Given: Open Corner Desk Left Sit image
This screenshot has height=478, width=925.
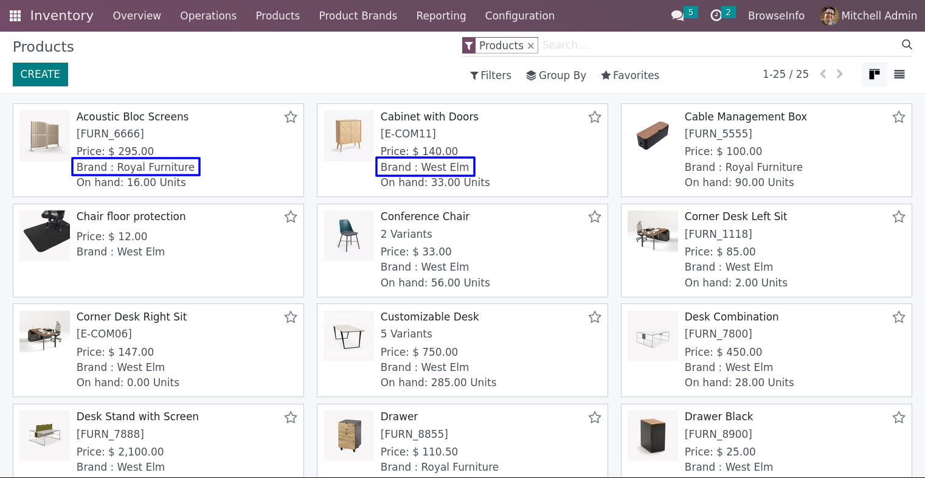Looking at the screenshot, I should click(x=653, y=235).
